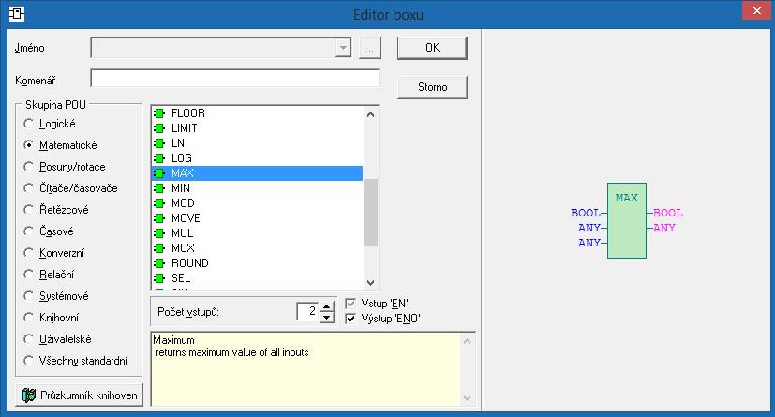Select the MOD function entry
Viewport: 775px width, 417px height.
[257, 203]
